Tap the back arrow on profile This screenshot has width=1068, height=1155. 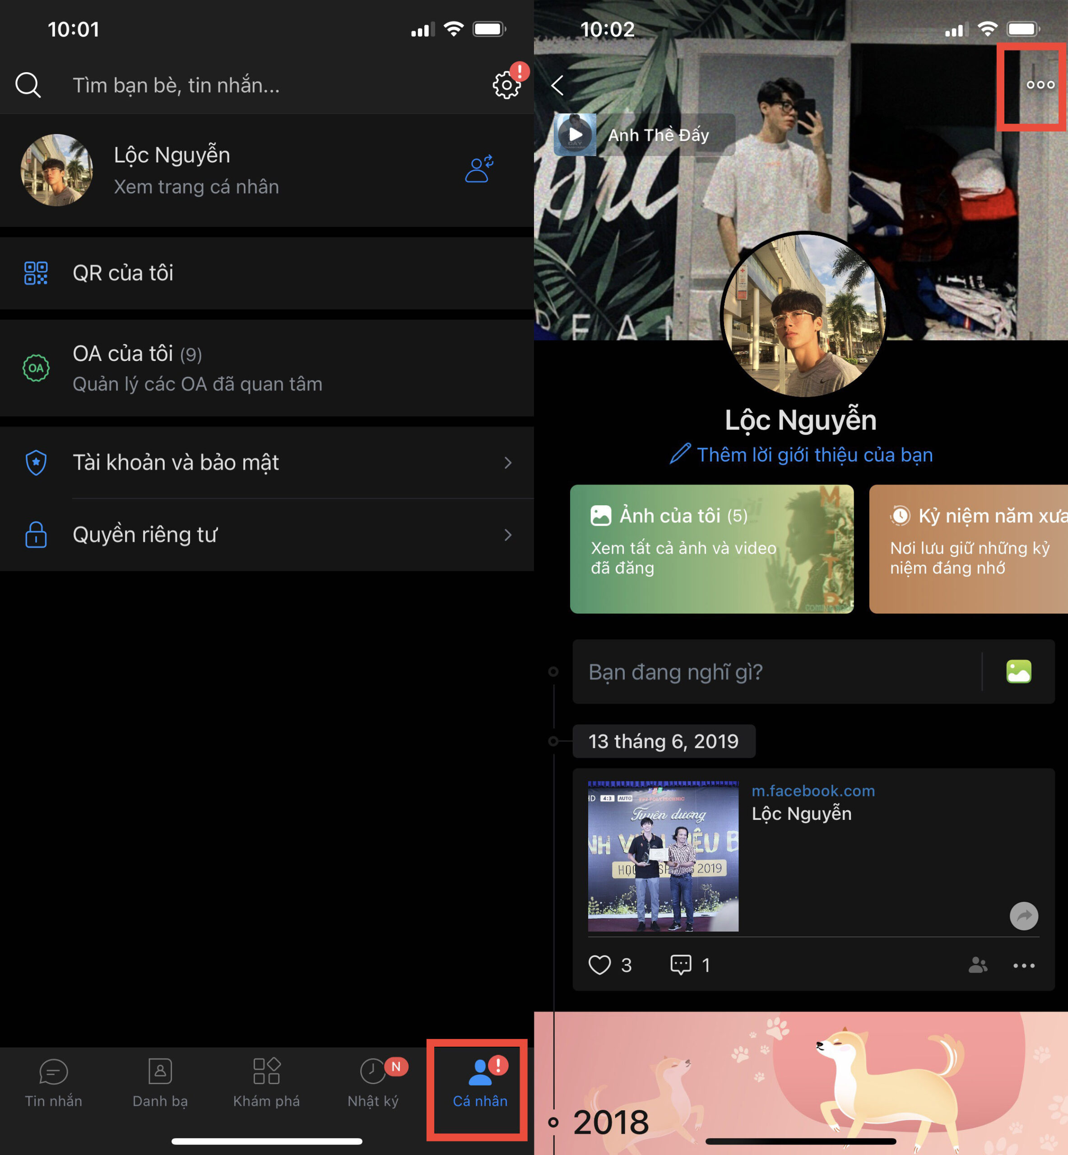(557, 85)
